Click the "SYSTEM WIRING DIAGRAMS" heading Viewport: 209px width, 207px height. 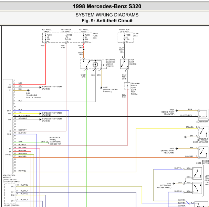click(x=107, y=15)
